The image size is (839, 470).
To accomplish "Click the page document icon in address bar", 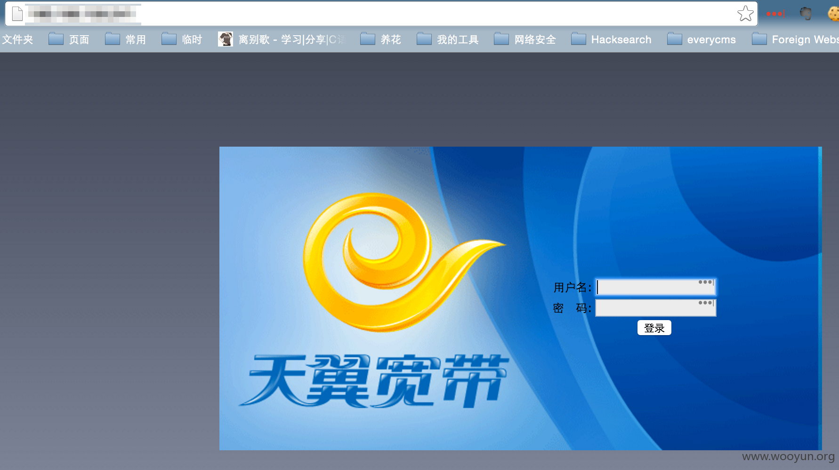I will click(17, 14).
